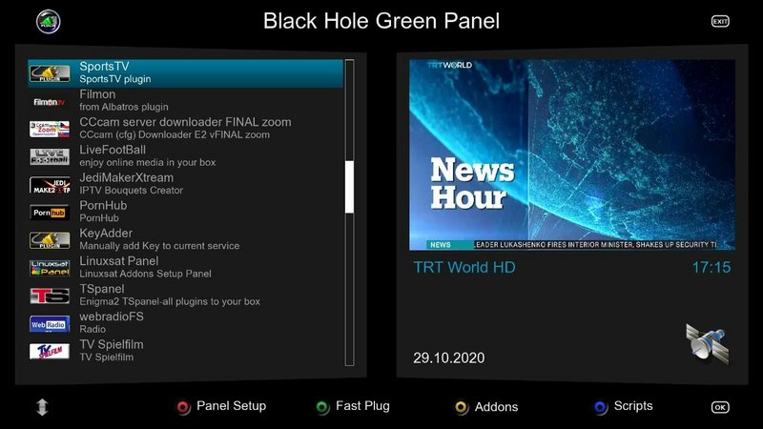
Task: Select the LiveFootBall entry title
Action: pyautogui.click(x=113, y=150)
